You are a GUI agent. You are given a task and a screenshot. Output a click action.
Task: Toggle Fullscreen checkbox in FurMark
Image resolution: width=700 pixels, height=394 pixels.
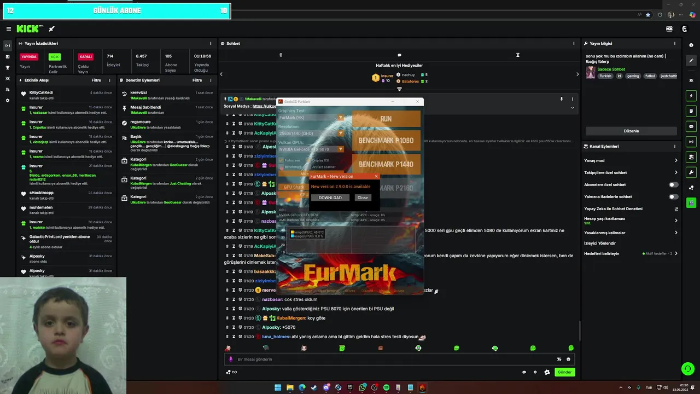(281, 160)
